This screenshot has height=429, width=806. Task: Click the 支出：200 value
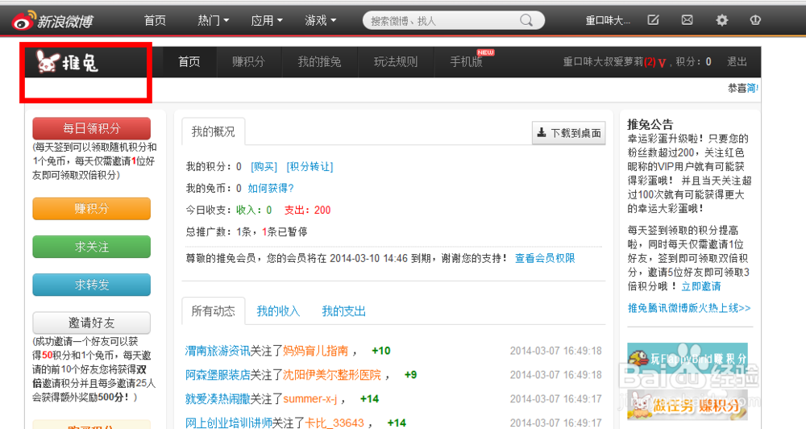coord(307,210)
